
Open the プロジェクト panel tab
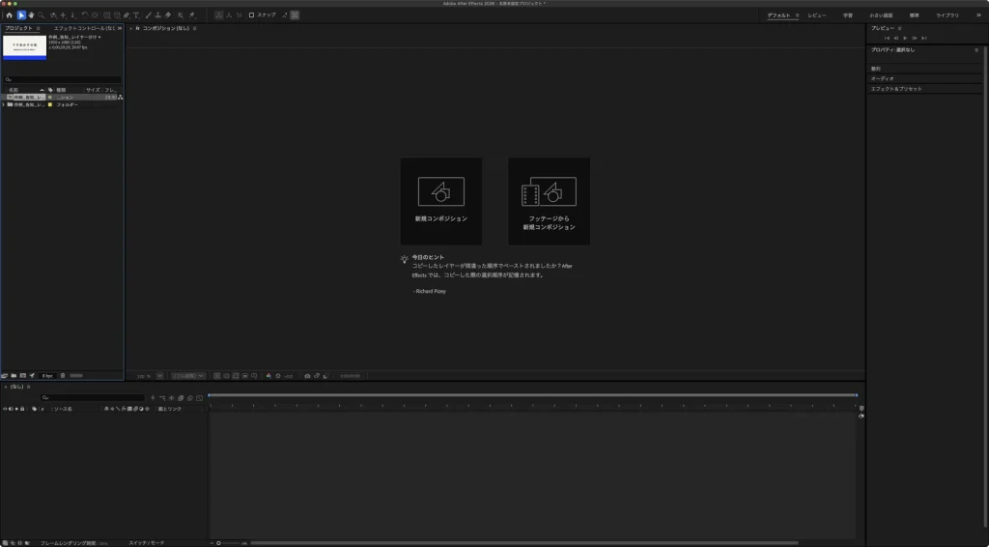[18, 28]
